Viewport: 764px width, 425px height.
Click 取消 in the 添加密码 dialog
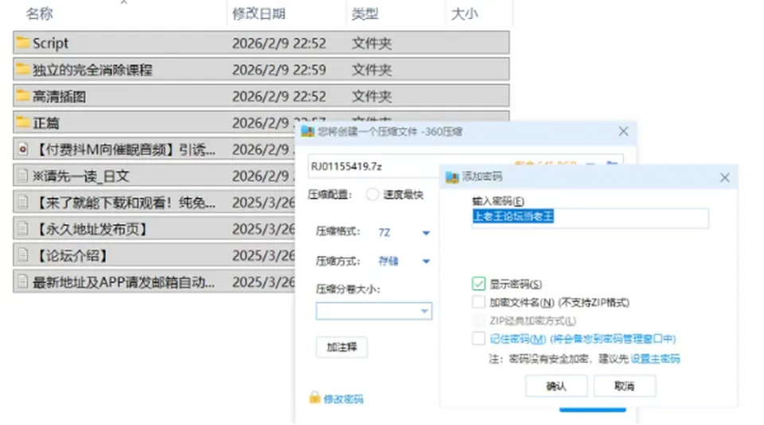click(x=624, y=386)
